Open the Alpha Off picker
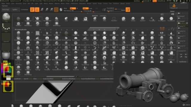191x107 pixels. (x=6, y=37)
